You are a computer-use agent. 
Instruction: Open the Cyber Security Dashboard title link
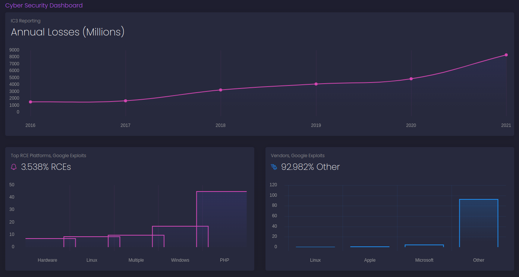coord(44,5)
